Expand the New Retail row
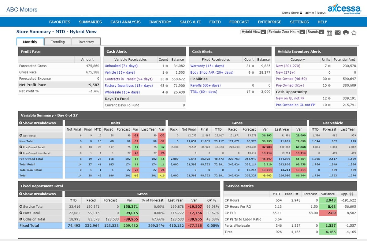Screen dimensions: 367x241 pyautogui.click(x=21, y=135)
